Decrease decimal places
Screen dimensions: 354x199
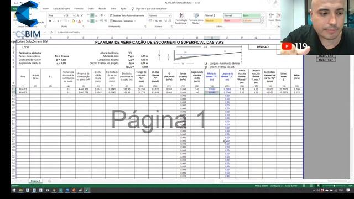tap(170, 21)
